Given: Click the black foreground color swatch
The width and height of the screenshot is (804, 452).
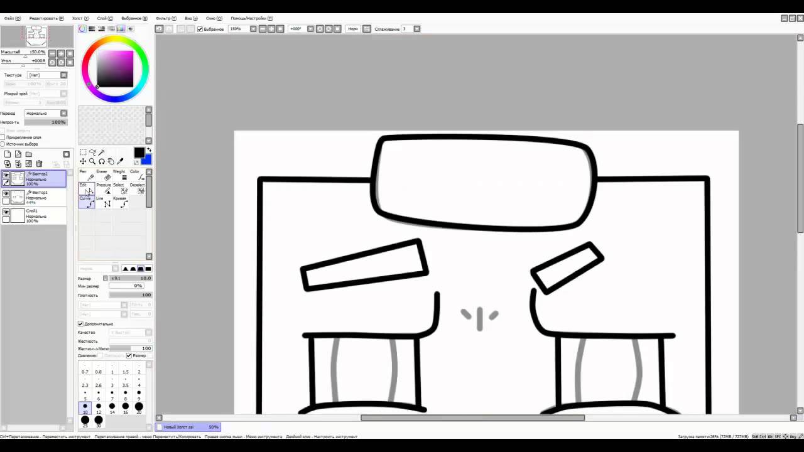Looking at the screenshot, I should coord(139,153).
